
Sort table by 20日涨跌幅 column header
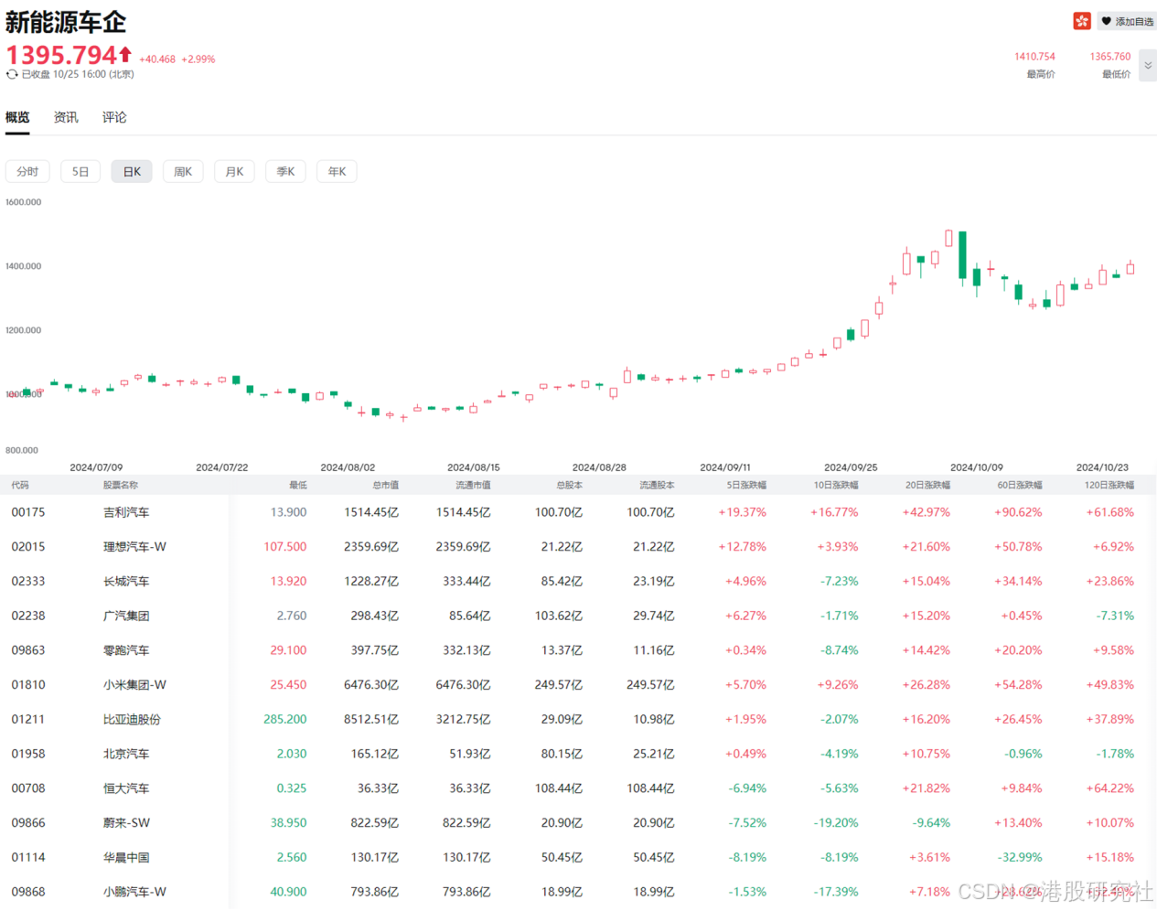point(927,485)
